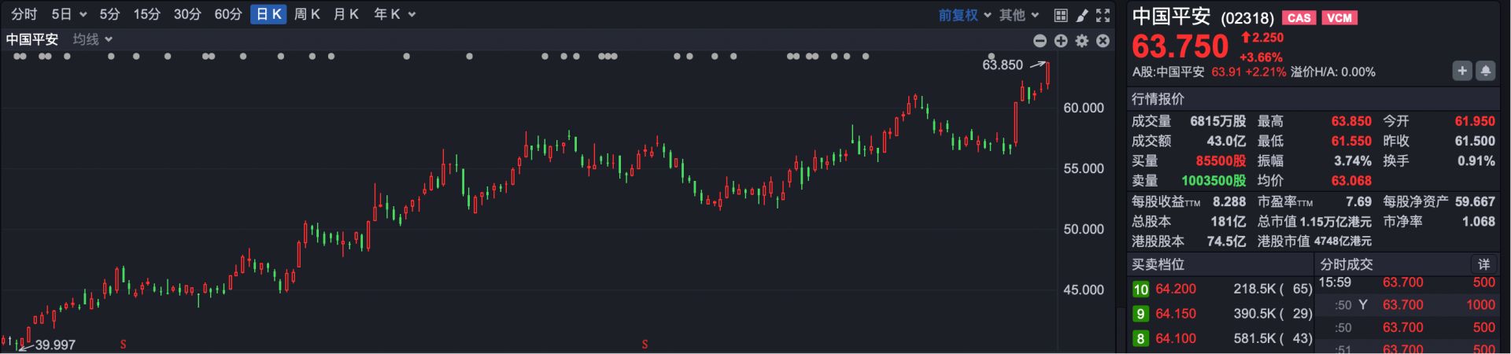
Task: Open the 其他 dropdown menu
Action: coord(1019,15)
